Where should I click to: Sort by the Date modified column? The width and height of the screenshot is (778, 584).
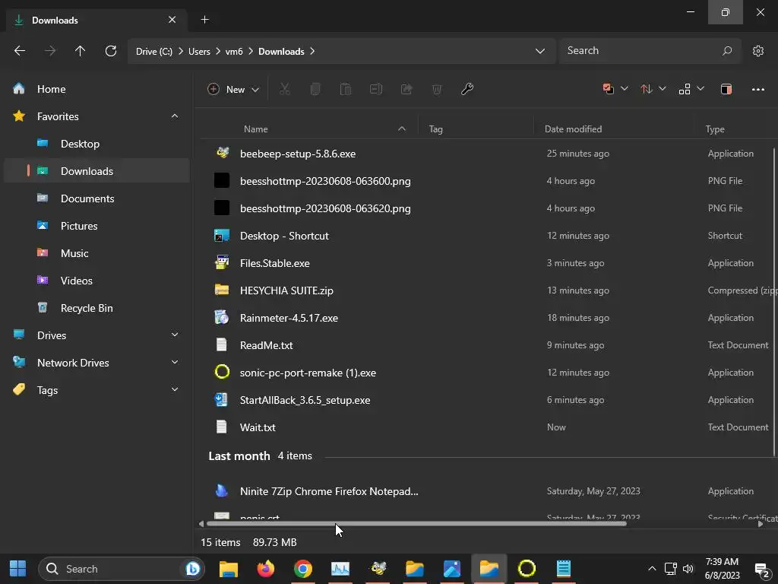point(573,129)
